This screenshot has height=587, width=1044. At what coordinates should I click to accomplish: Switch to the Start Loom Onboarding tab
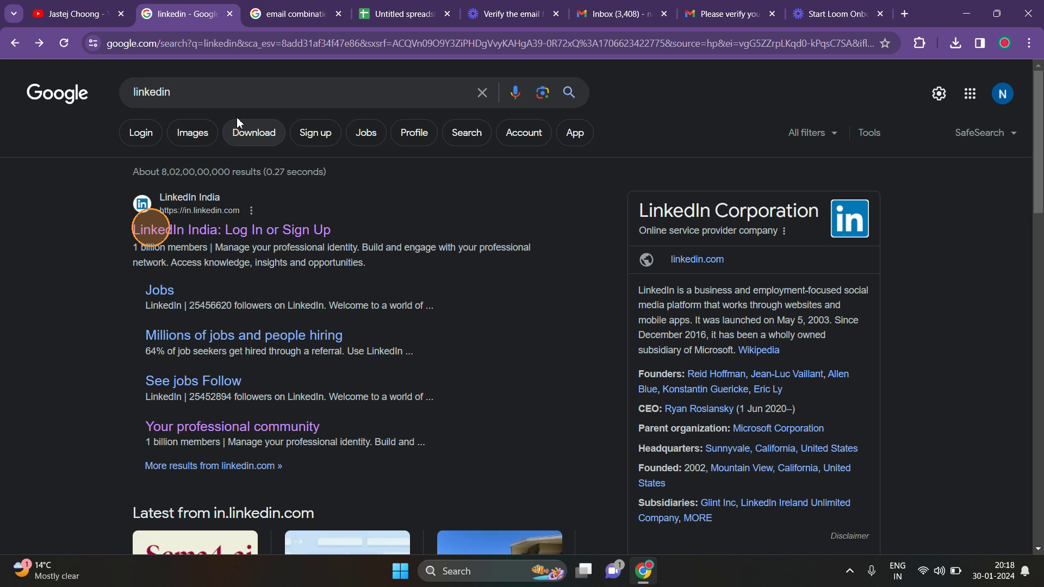coord(838,14)
